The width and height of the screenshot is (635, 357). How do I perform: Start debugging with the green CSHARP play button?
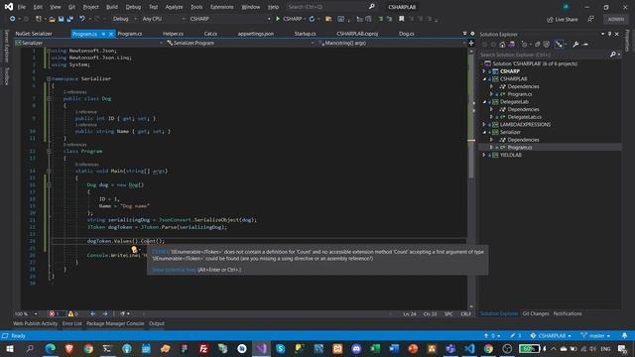click(x=289, y=19)
